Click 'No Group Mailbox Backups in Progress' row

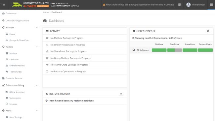click(85, 58)
